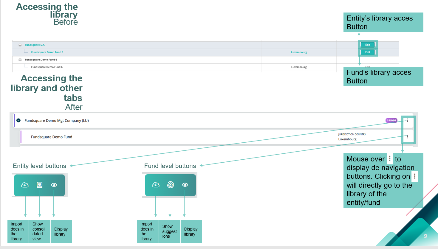Click Luxembourg under Jurisdiction Country
Screen dimensions: 438x249
click(347, 139)
